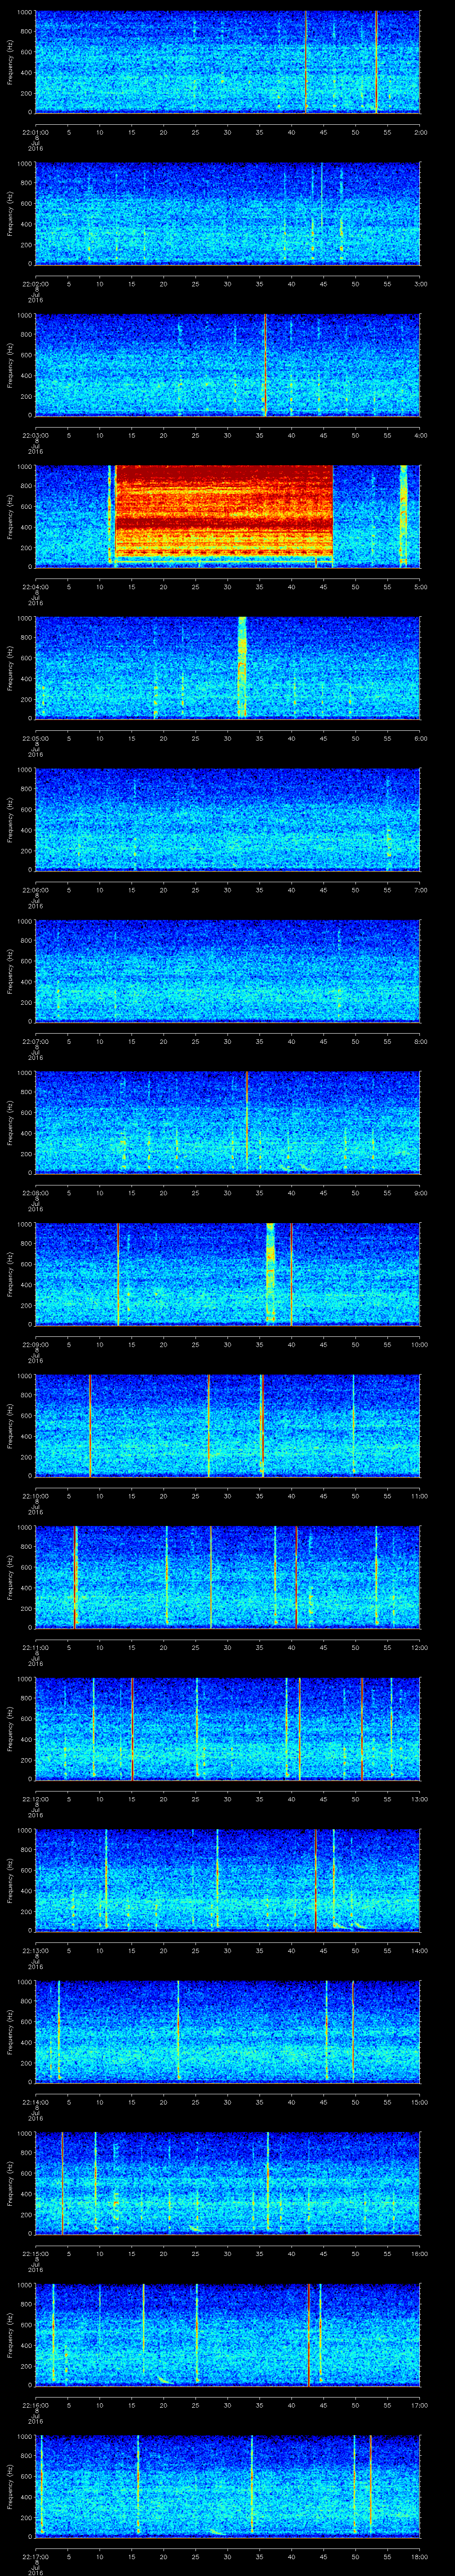Click the 22:08:00 start time label
455x2576 pixels.
point(35,1193)
